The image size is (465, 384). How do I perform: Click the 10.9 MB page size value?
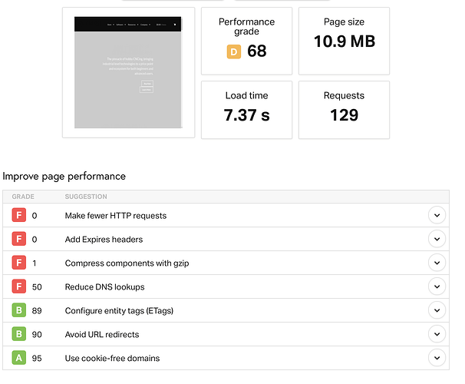(345, 41)
